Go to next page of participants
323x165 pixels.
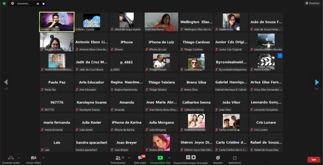tap(317, 82)
